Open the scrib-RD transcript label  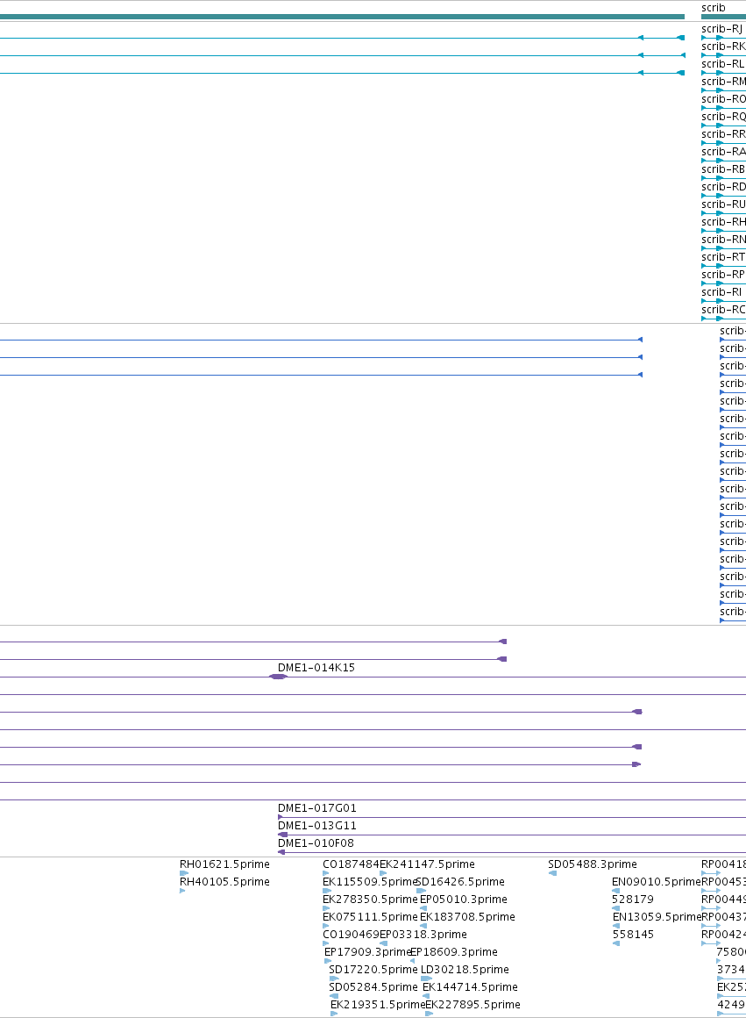click(723, 186)
